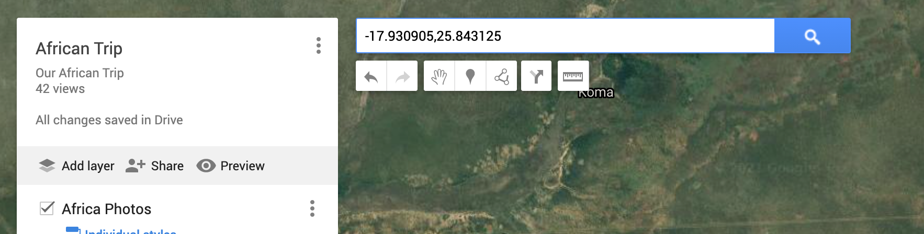Viewport: 924px width, 234px height.
Task: Share the African Trip map
Action: click(x=154, y=166)
